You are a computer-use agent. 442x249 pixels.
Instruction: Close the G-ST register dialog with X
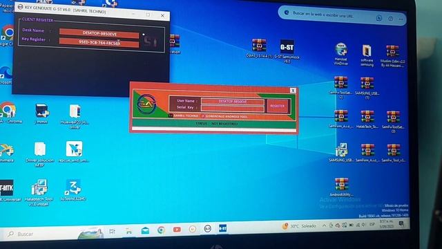pyautogui.click(x=293, y=91)
